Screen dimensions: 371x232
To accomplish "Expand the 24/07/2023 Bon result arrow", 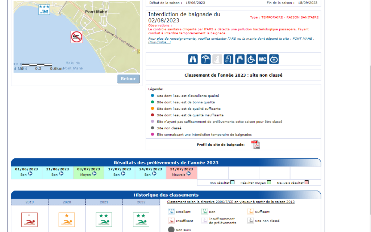I will tap(154, 174).
